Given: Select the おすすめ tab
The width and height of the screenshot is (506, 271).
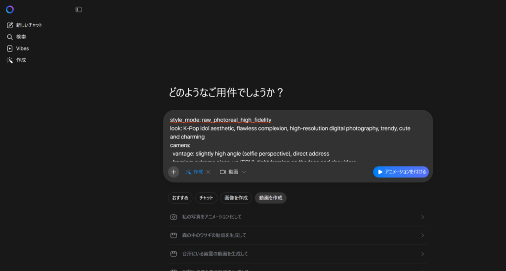Looking at the screenshot, I should (180, 198).
